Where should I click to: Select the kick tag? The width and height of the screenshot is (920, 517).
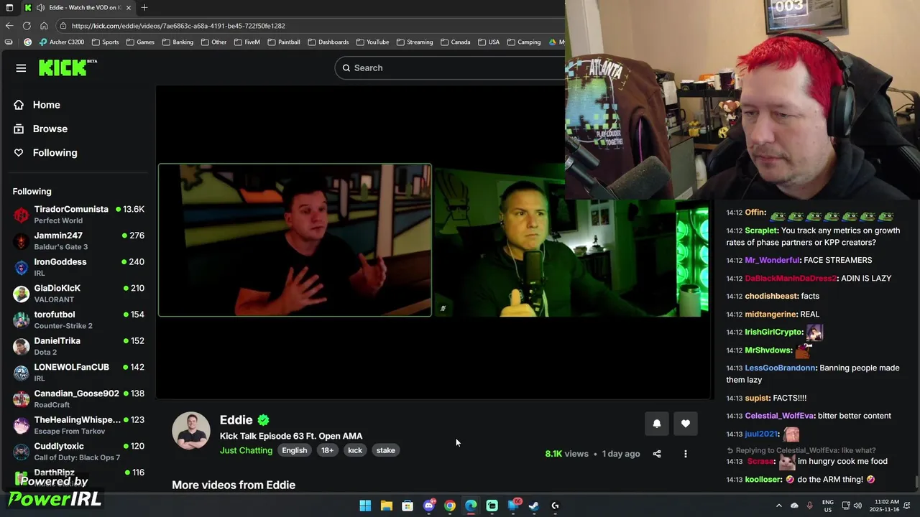(355, 450)
